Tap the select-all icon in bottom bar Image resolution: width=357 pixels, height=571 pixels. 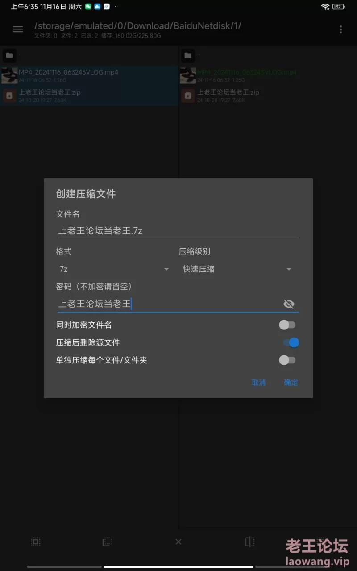coord(36,542)
